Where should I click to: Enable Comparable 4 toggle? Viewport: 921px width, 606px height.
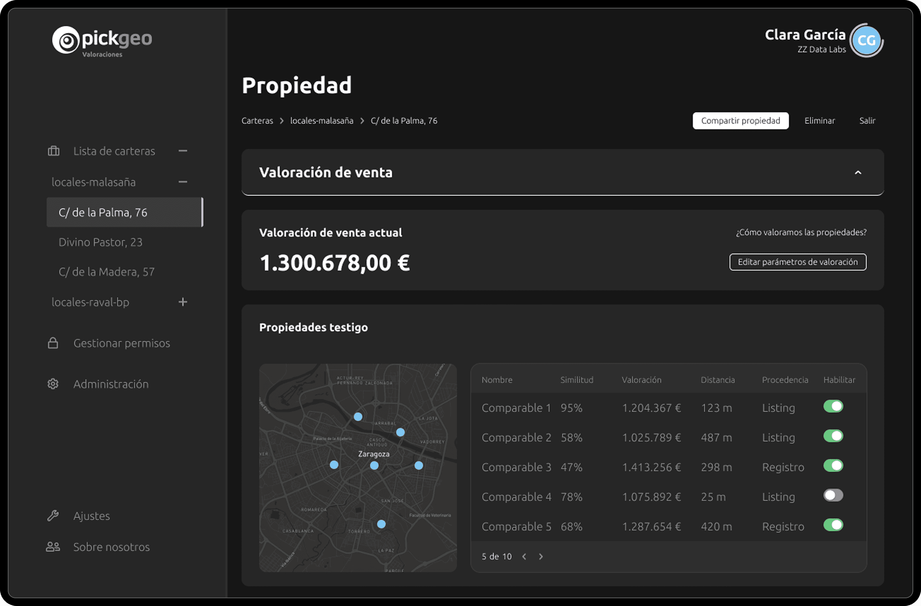tap(833, 495)
